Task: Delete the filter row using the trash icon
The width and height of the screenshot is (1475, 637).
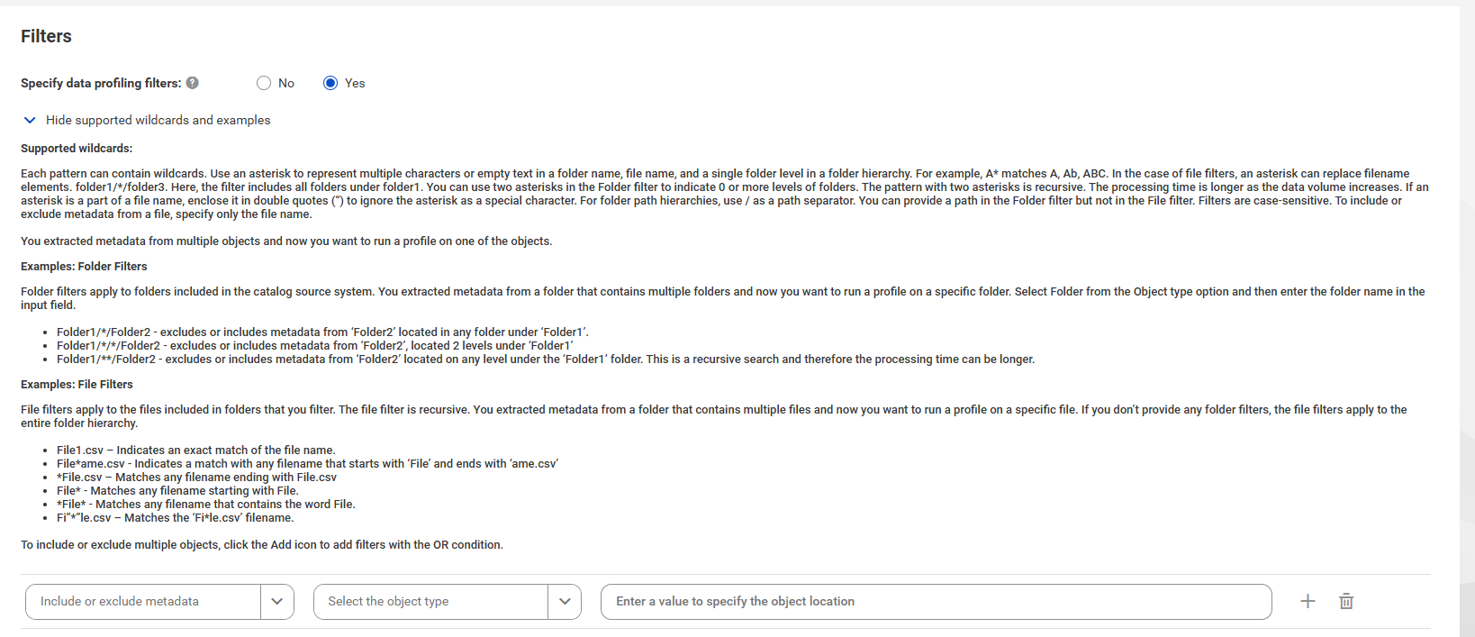Action: (1346, 601)
